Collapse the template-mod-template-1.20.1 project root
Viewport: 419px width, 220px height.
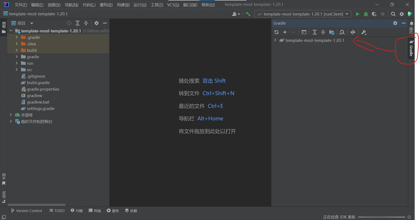click(x=11, y=31)
